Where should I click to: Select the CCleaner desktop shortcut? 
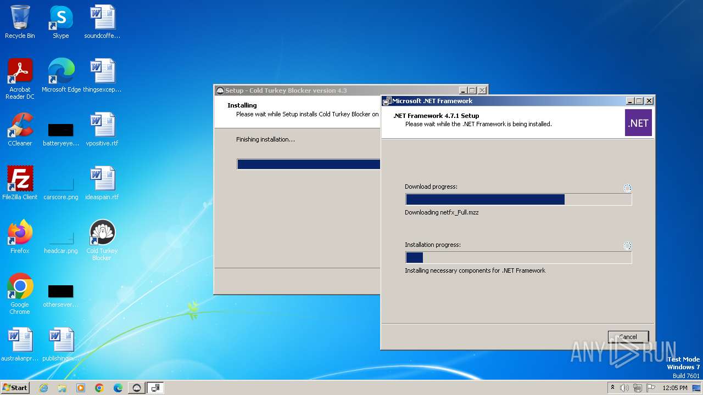(x=20, y=129)
